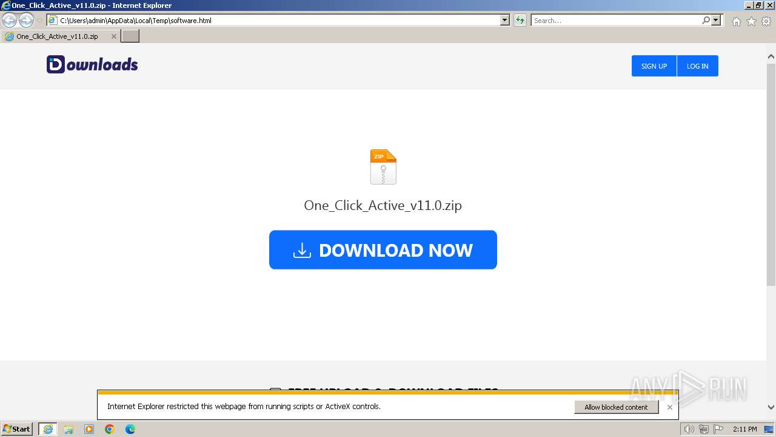Viewport: 776px width, 437px height.
Task: Click the DOWNLOAD NOW button
Action: pyautogui.click(x=383, y=249)
